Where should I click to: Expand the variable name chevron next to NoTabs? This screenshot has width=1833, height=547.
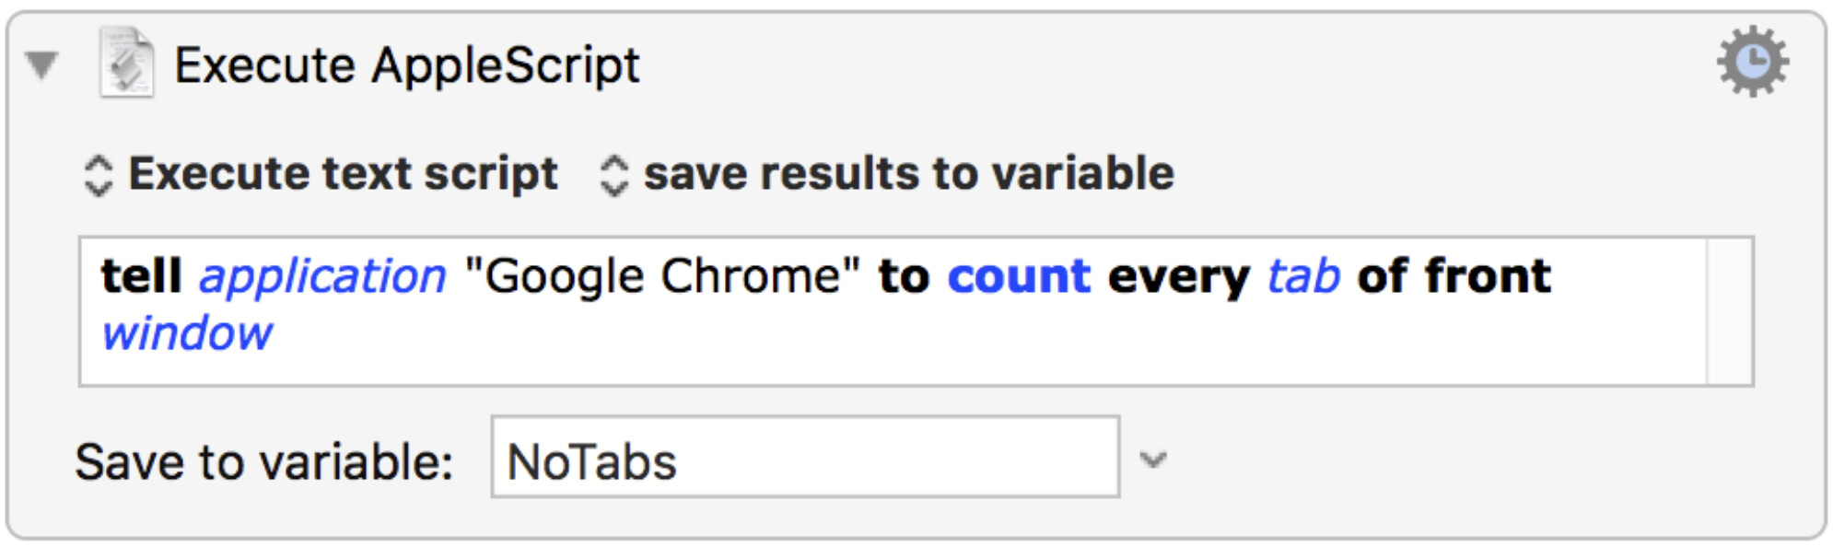(x=1153, y=458)
